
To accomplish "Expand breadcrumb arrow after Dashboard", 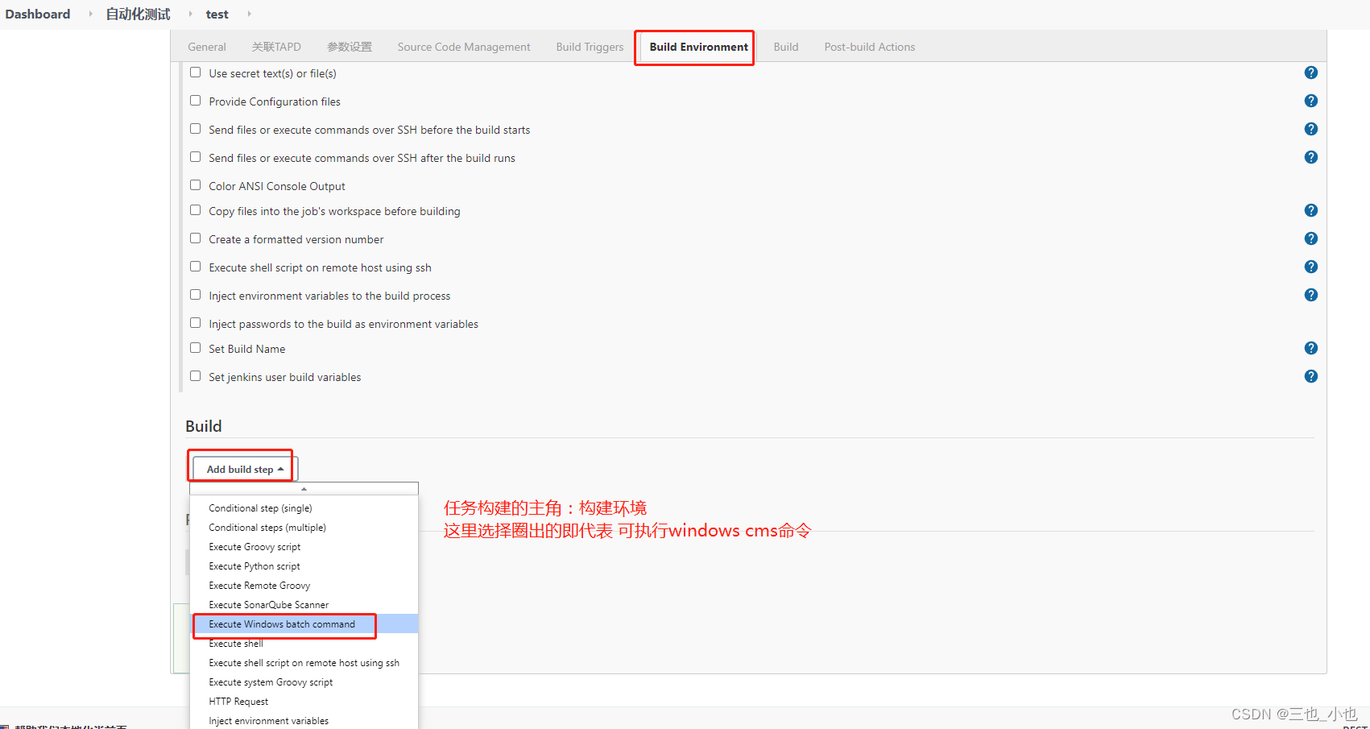I will [x=90, y=14].
